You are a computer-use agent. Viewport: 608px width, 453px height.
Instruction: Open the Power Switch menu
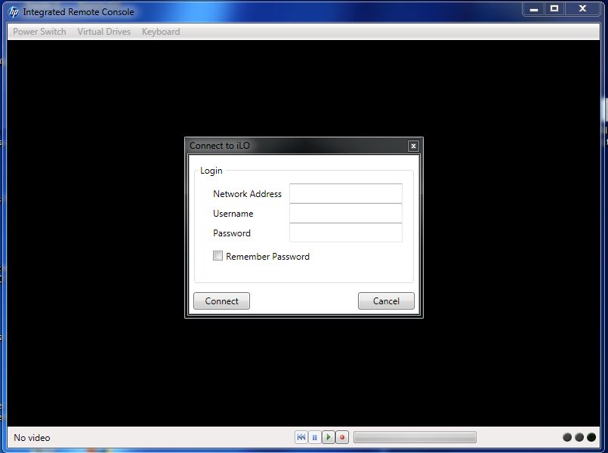[39, 32]
